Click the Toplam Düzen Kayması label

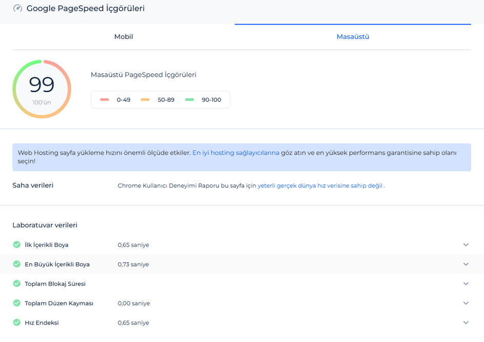tap(59, 303)
